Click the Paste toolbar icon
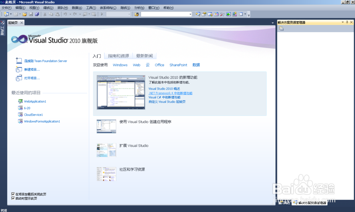The height and width of the screenshot is (212, 355). tap(58, 14)
